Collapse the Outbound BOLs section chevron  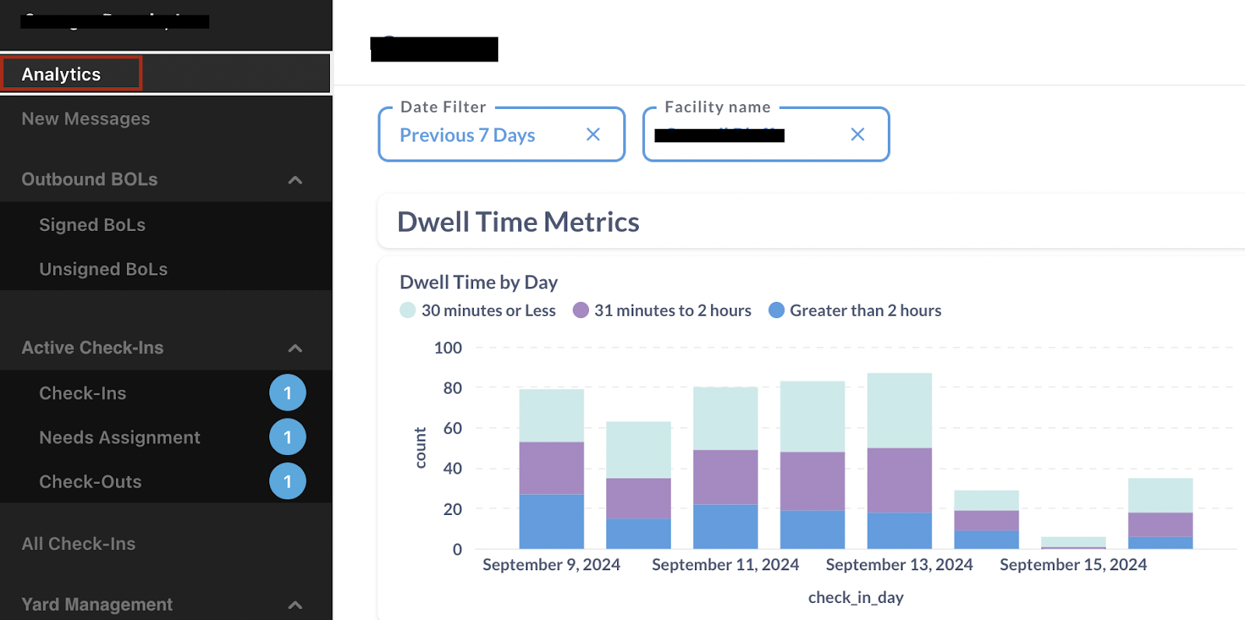(295, 180)
